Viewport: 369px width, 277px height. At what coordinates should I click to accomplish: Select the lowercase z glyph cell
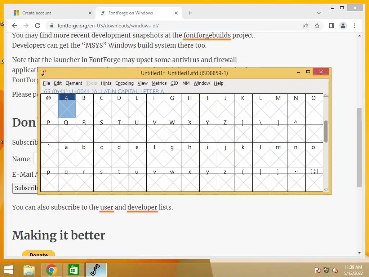click(x=226, y=179)
